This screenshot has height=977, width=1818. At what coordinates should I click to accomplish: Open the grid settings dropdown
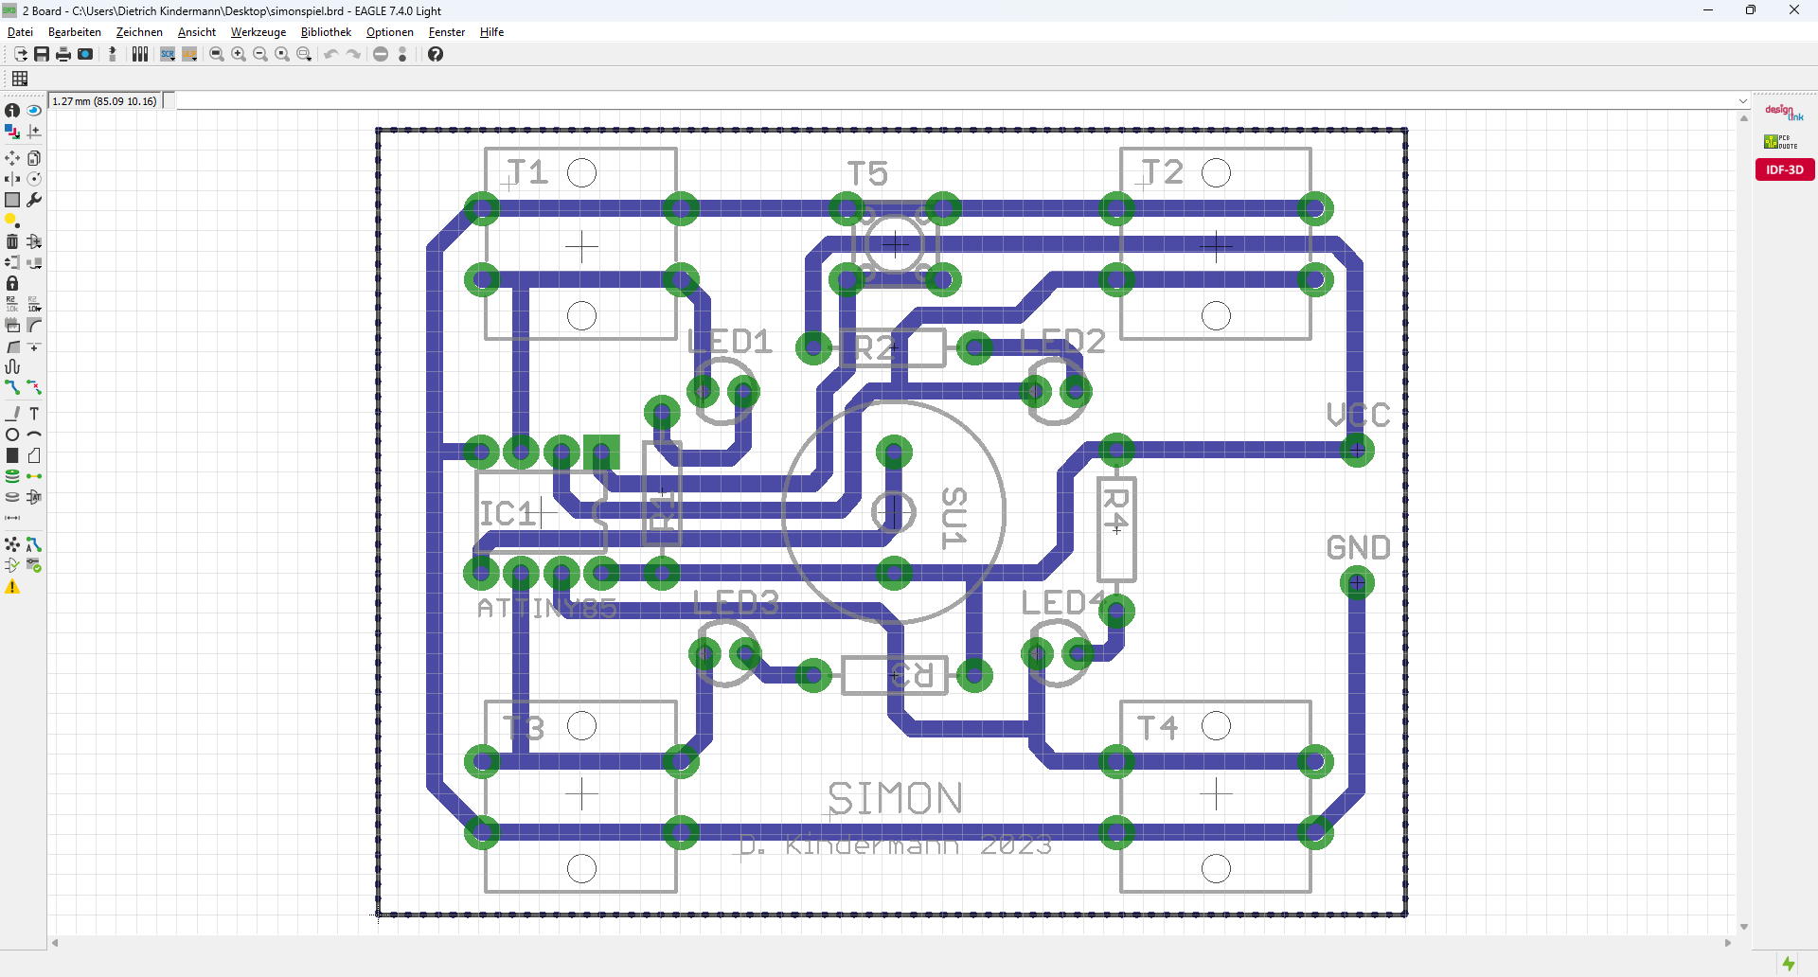pos(20,79)
